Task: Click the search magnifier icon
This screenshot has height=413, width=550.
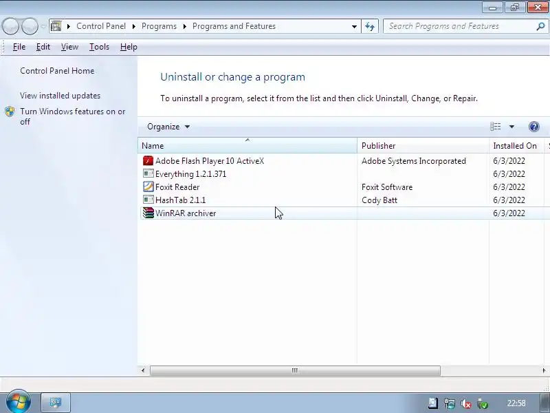Action: tap(540, 26)
